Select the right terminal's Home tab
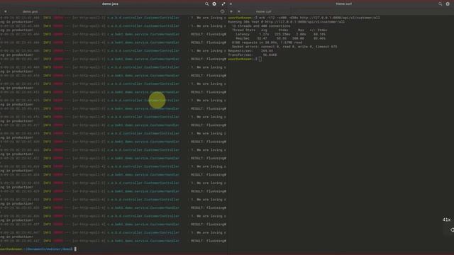The height and width of the screenshot is (255, 454). [263, 11]
